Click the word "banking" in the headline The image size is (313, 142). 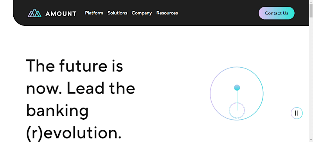[x=57, y=111]
